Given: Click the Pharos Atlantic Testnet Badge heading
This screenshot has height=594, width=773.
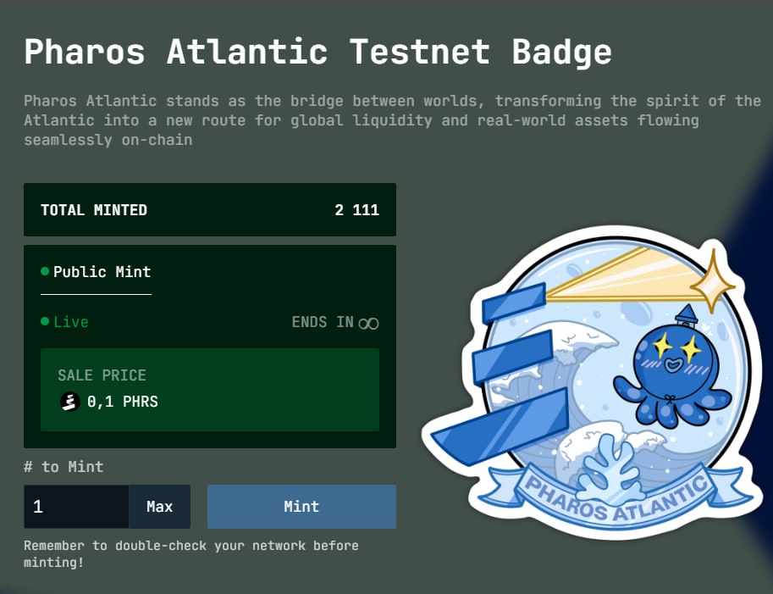Looking at the screenshot, I should 318,52.
